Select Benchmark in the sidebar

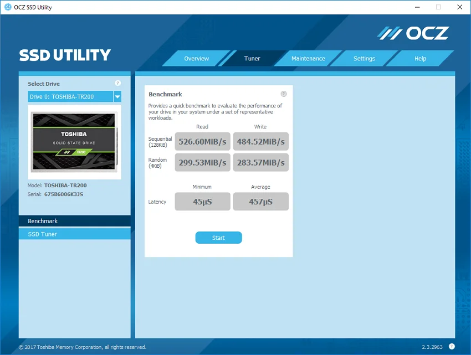click(x=74, y=221)
